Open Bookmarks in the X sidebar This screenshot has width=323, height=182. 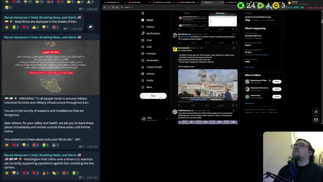pyautogui.click(x=150, y=60)
